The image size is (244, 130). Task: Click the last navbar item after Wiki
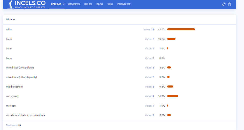124,4
